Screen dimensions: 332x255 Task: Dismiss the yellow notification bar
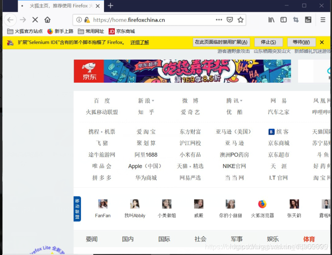pos(322,42)
